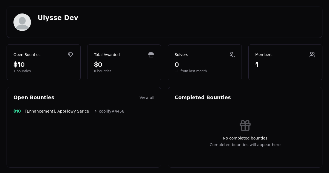Click the $0 Total Awarded amount
The width and height of the screenshot is (329, 173).
point(98,65)
